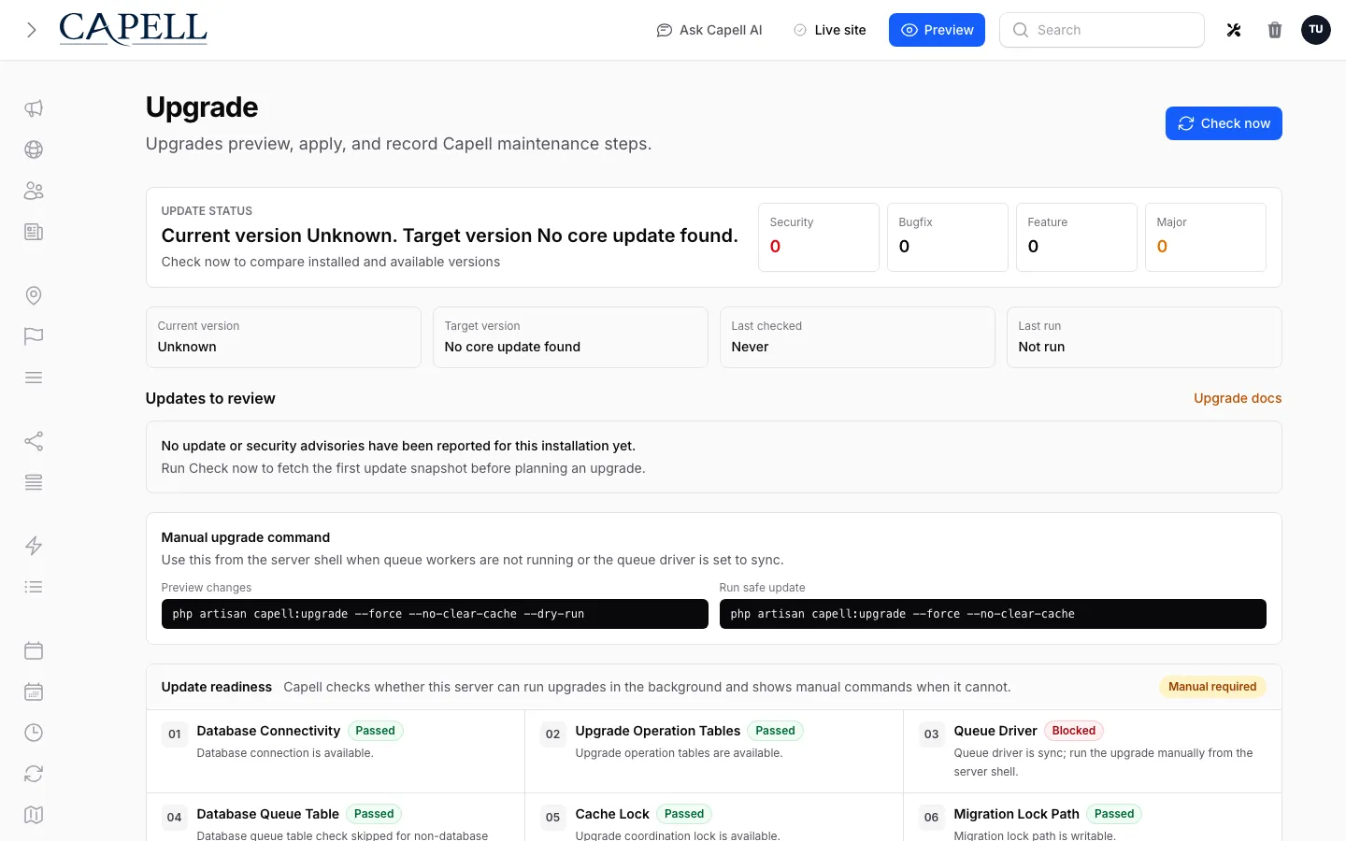Open the share nodes icon in the sidebar
The height and width of the screenshot is (841, 1346).
click(34, 441)
